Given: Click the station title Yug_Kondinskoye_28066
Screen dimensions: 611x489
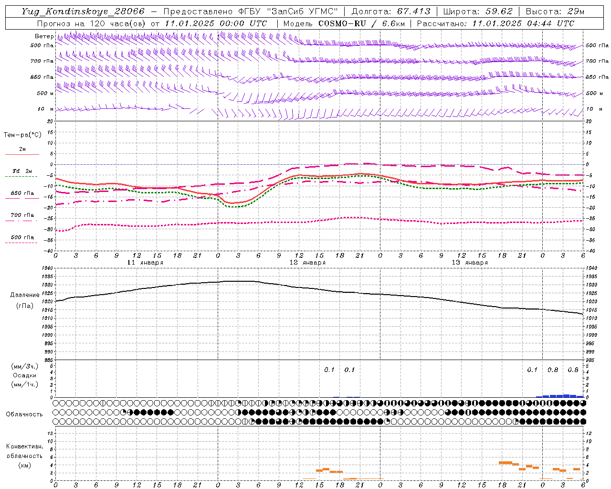Looking at the screenshot, I should pos(83,11).
